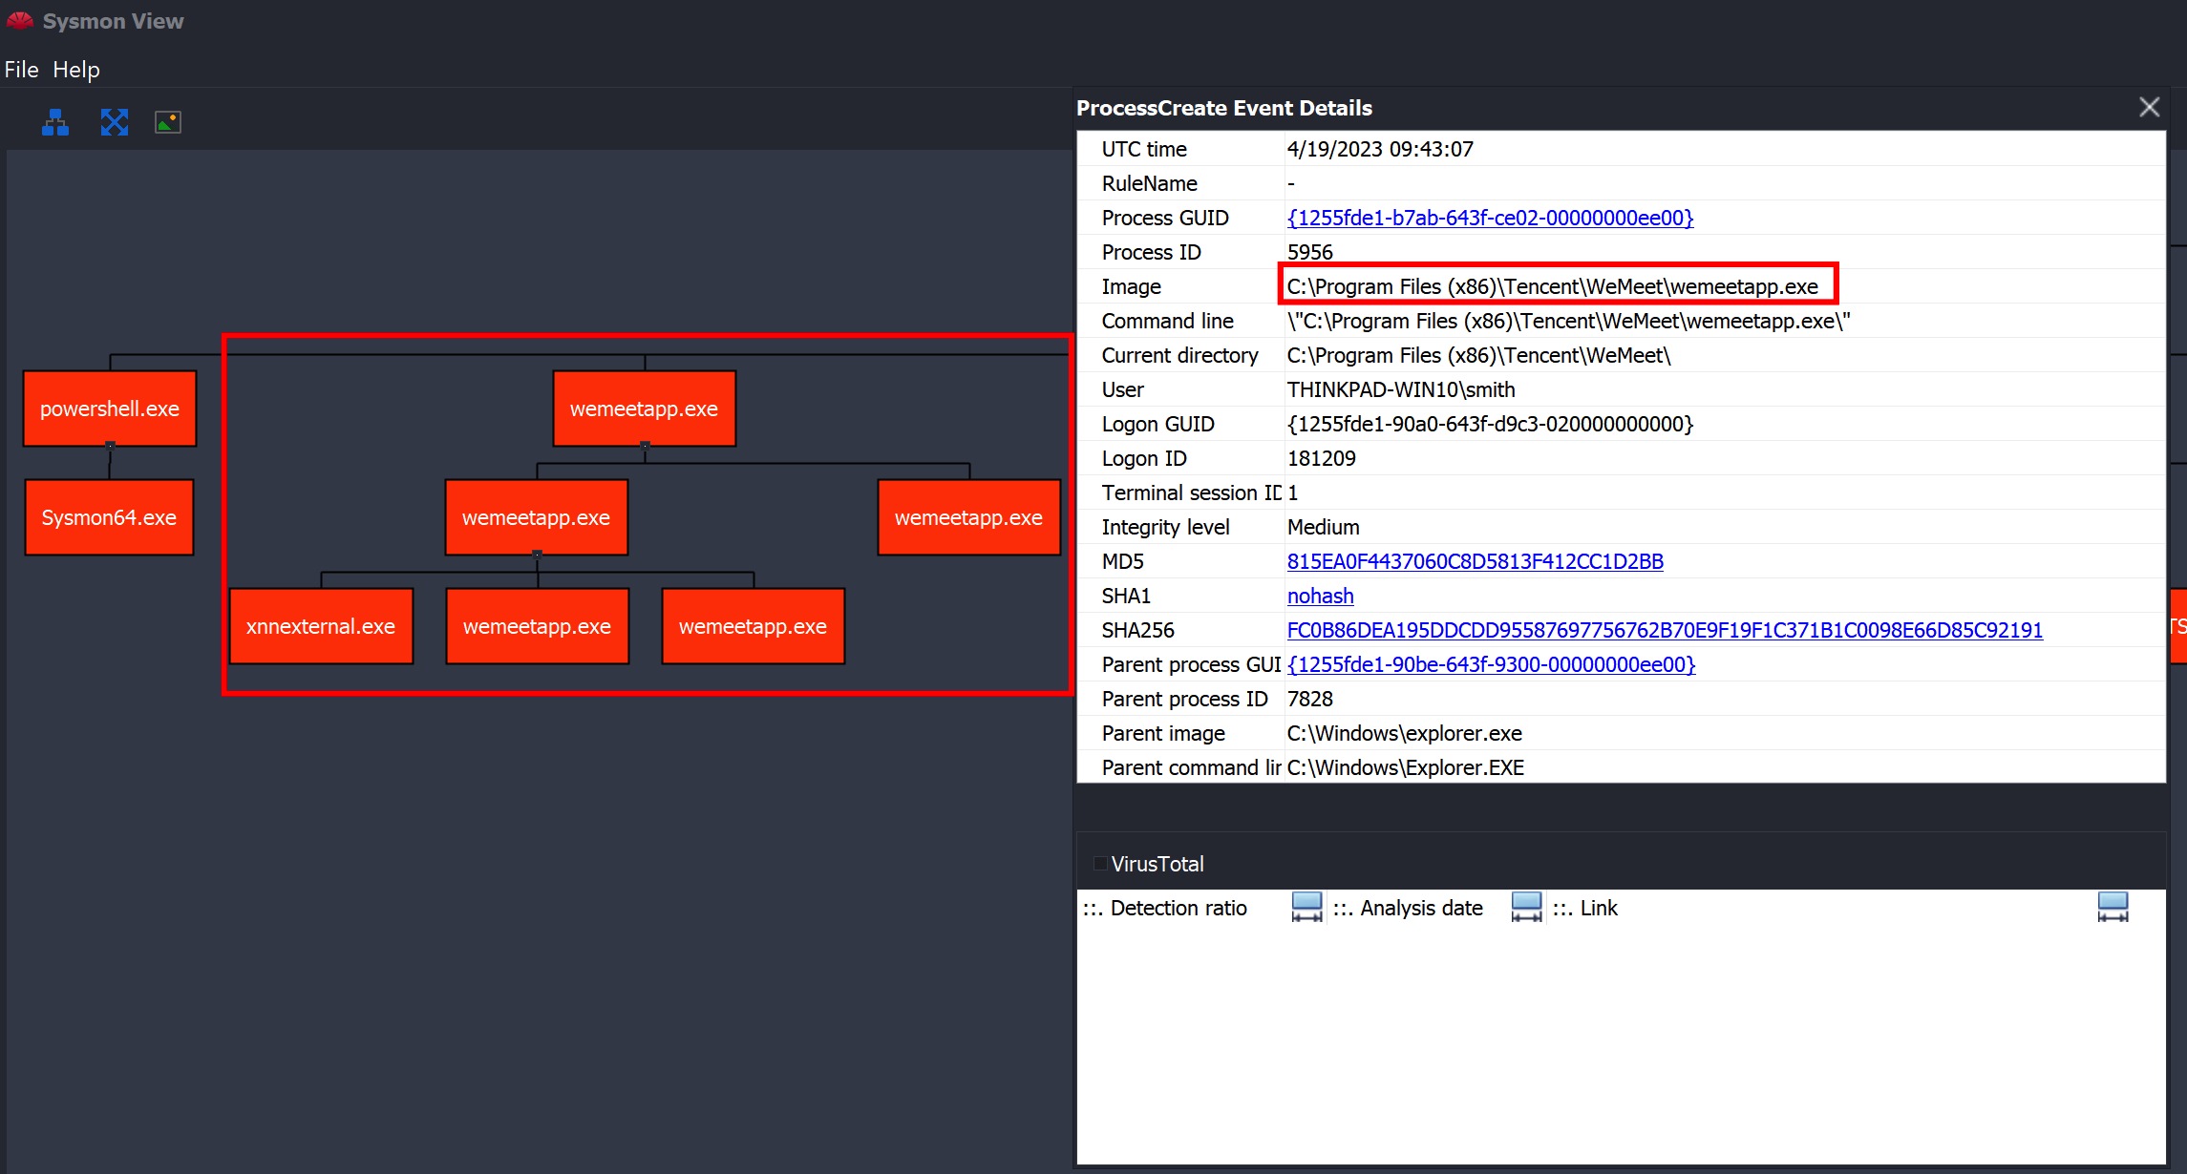Open the Process GUID link

(1490, 218)
